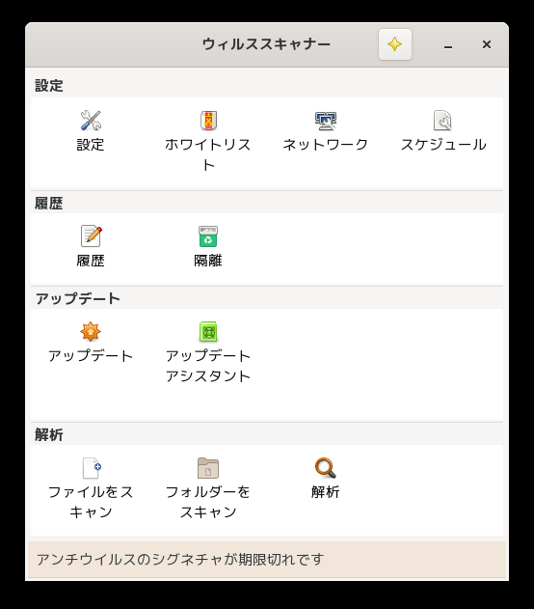This screenshot has width=534, height=609.
Task: Click the ウィルススキャナー title text
Action: pyautogui.click(x=266, y=44)
